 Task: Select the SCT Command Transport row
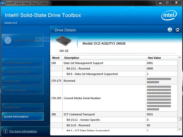pos(114,114)
